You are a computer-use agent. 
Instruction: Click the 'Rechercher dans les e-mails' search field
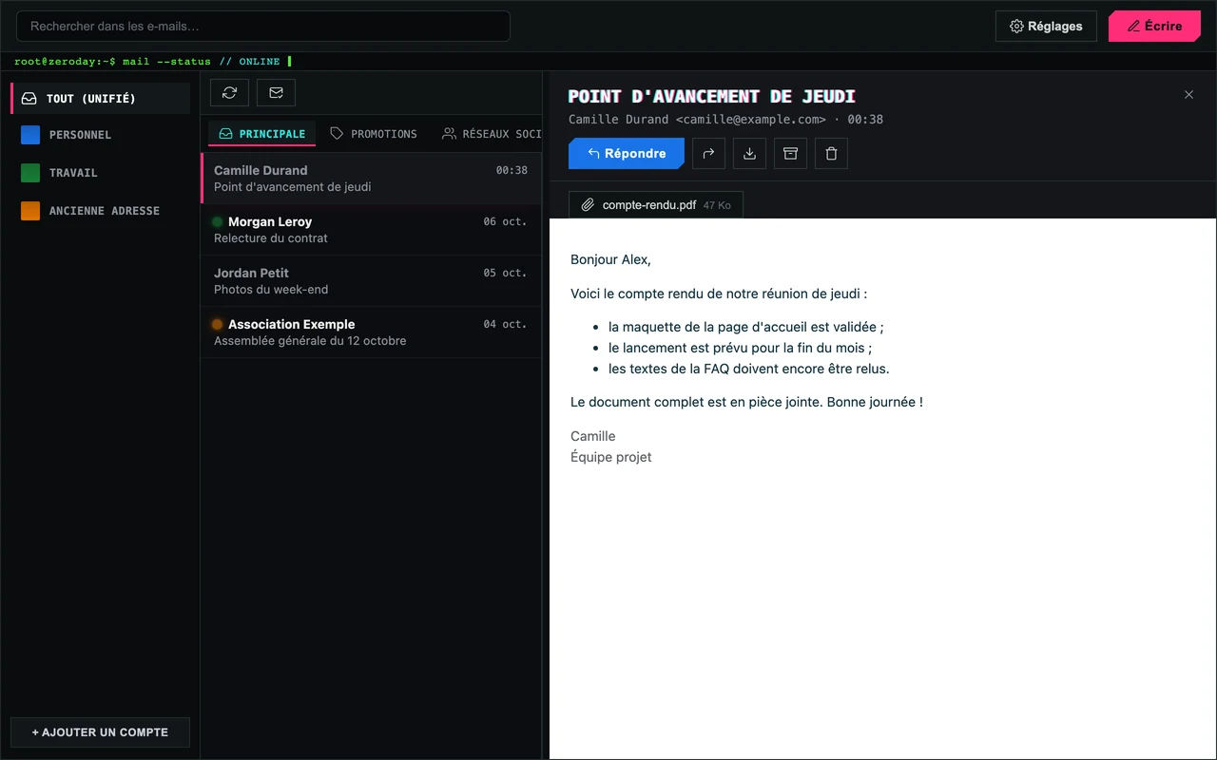click(x=263, y=27)
